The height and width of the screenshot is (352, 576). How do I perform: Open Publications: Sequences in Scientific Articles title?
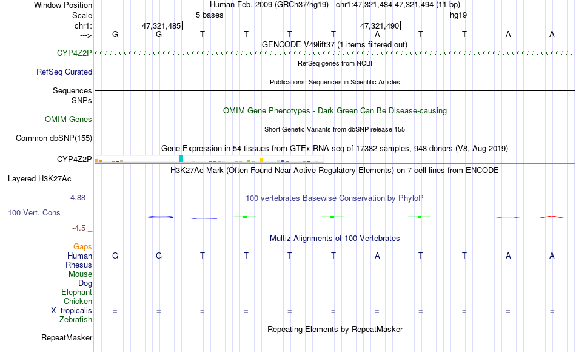pos(335,82)
